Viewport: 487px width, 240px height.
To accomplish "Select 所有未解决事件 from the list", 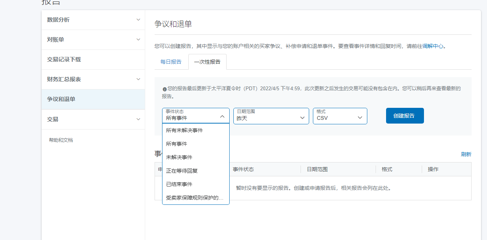I will 183,130.
